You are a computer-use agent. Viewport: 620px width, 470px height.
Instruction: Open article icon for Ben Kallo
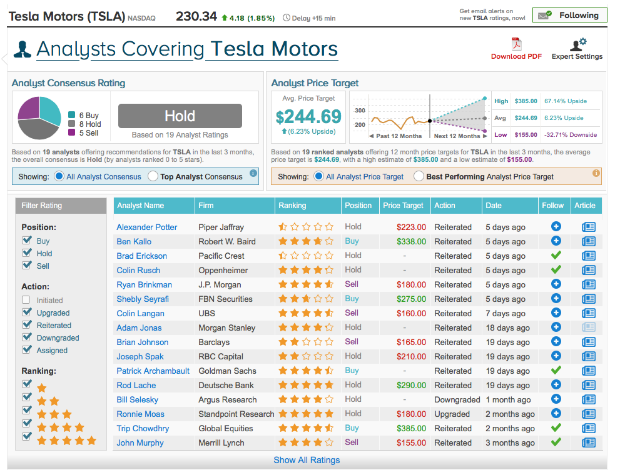tap(588, 241)
